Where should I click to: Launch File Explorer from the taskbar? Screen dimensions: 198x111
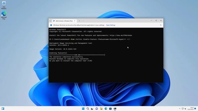[x=101, y=109]
